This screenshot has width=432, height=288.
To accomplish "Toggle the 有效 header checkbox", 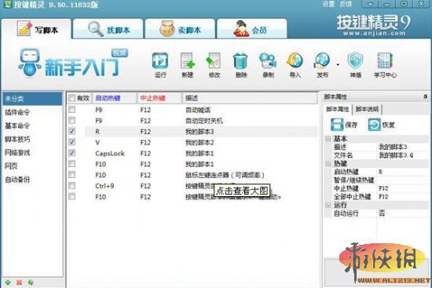I will pos(71,98).
